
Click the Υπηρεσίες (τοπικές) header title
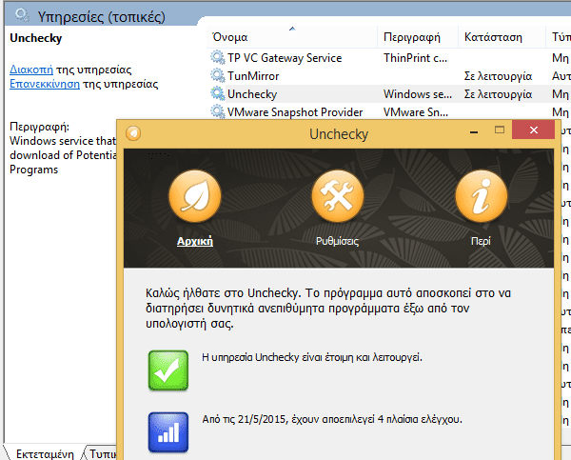[101, 17]
